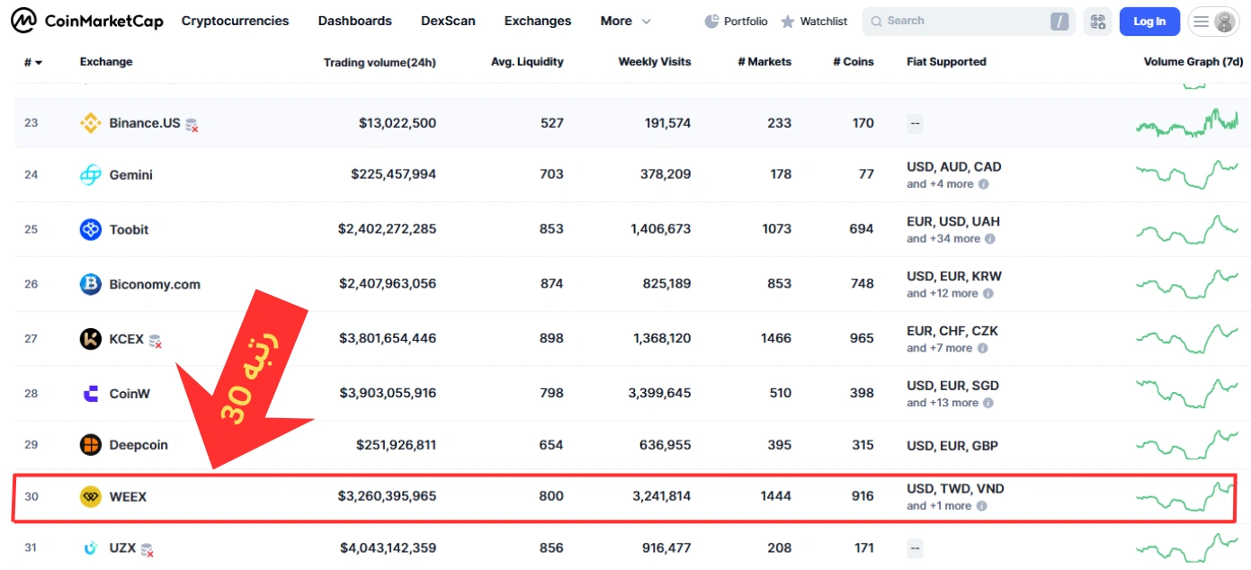Click the info icon in CoinW's fiat column

click(x=988, y=404)
